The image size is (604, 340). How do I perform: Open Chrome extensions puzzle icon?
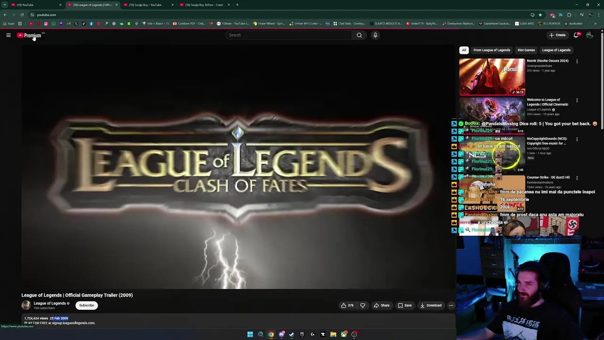pos(569,15)
